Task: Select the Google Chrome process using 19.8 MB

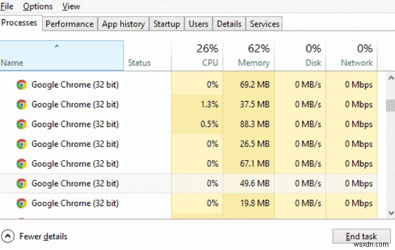Action: pos(188,203)
